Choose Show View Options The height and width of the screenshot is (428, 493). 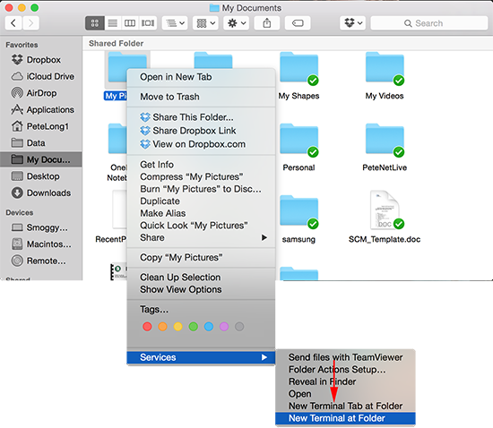[x=201, y=289]
